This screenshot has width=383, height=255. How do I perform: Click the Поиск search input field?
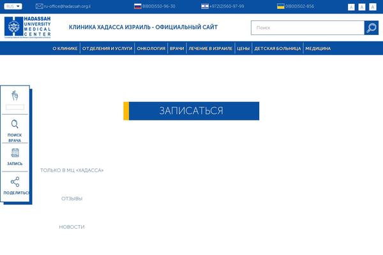308,28
